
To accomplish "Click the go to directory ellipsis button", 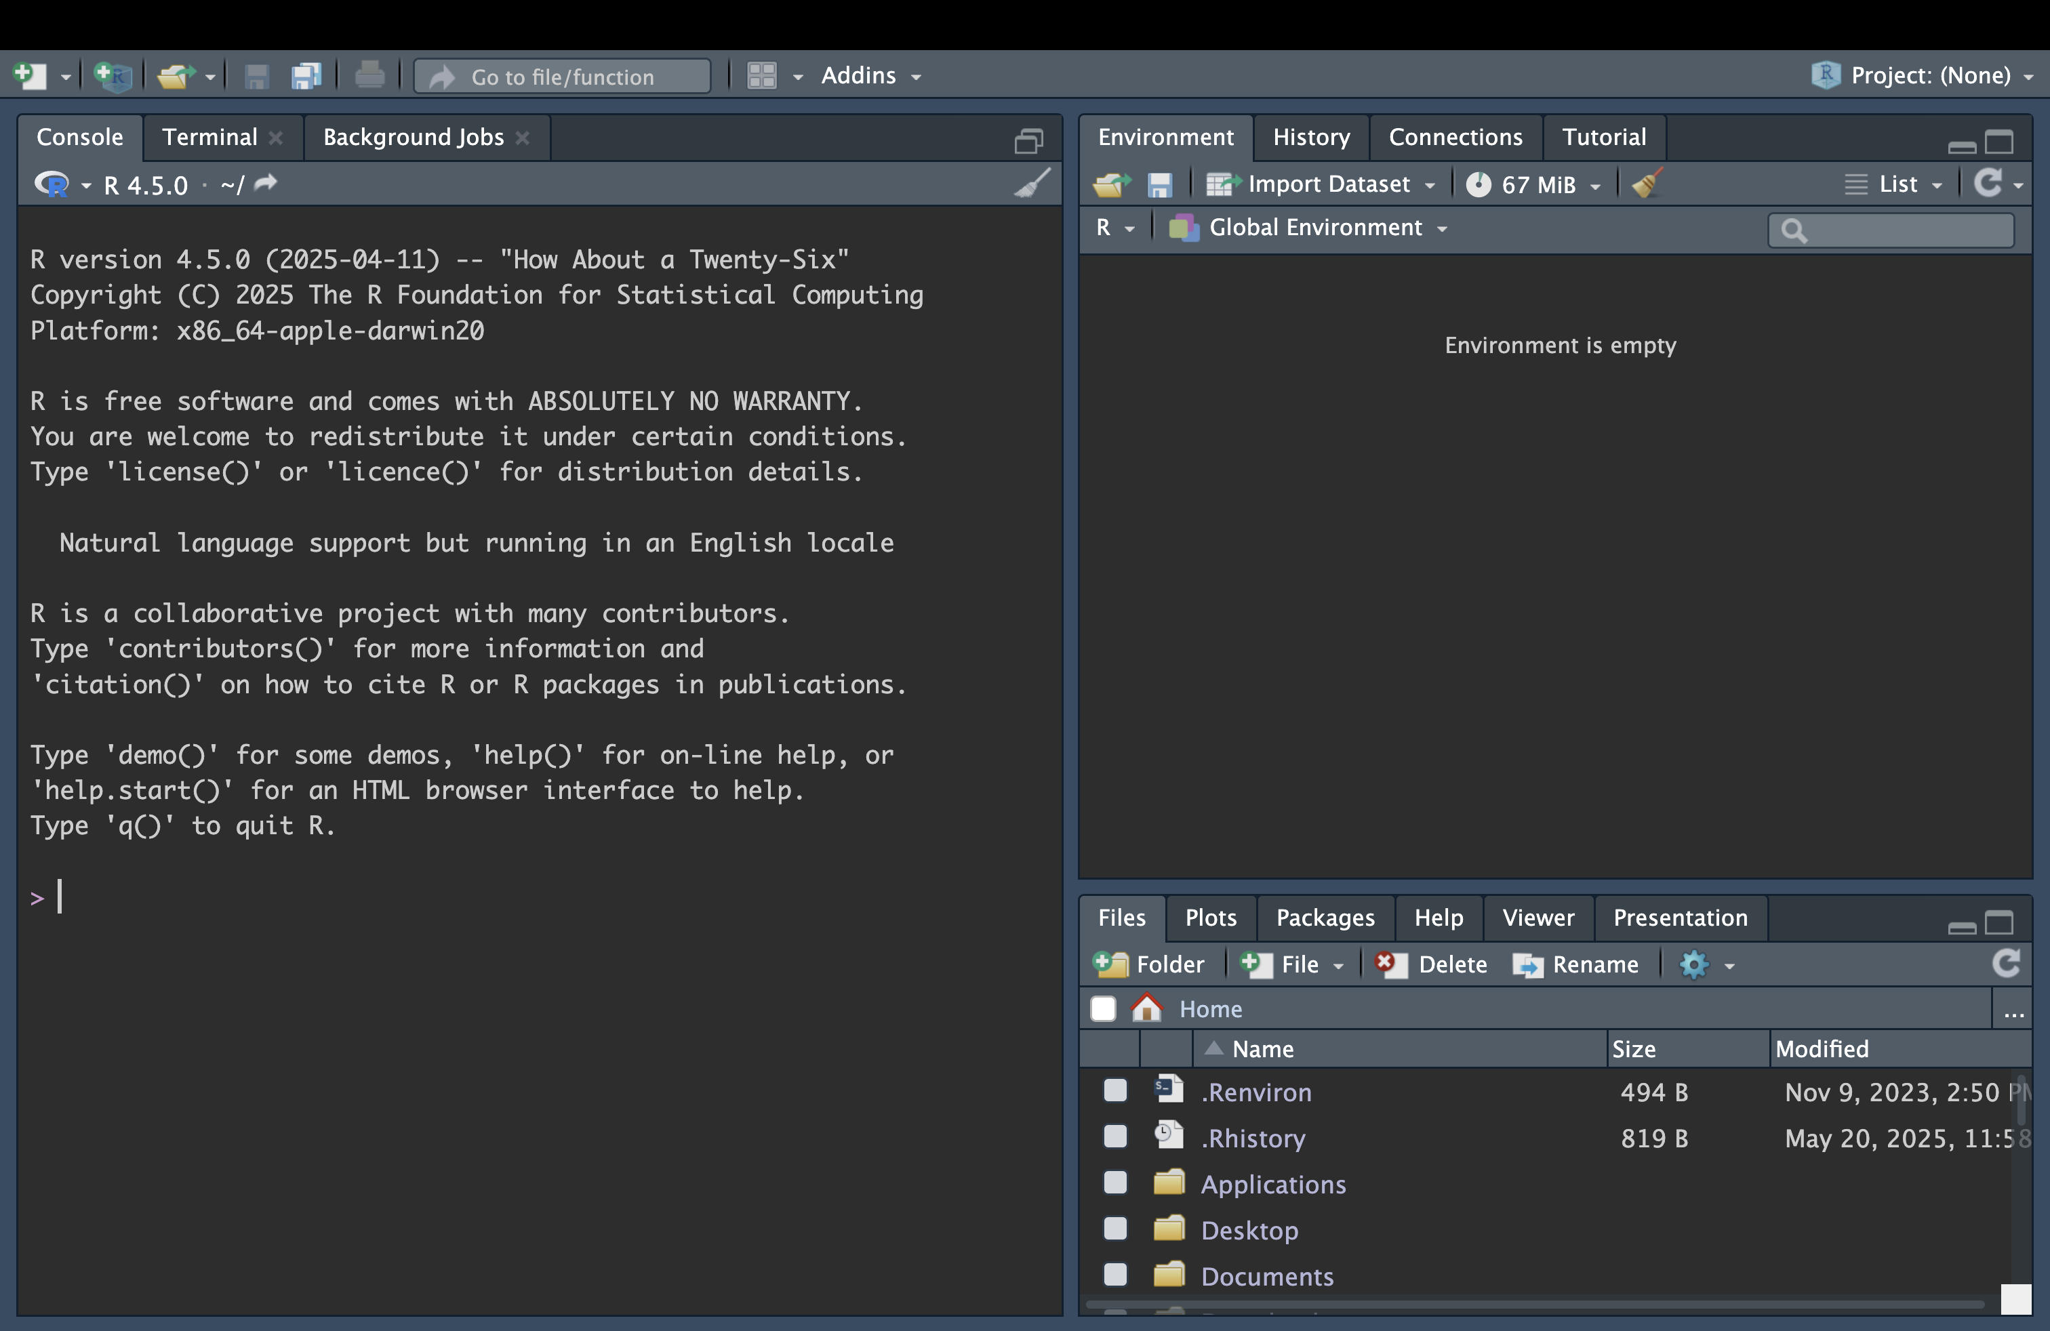I will [x=2013, y=1009].
